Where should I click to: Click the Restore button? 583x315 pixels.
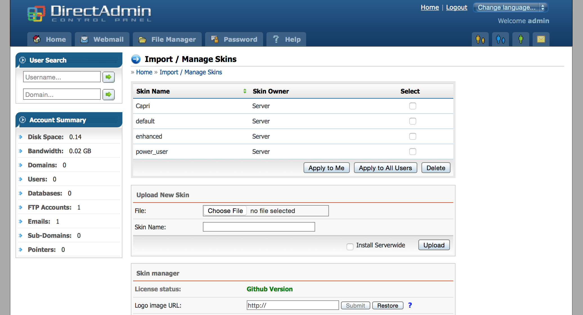tap(388, 305)
